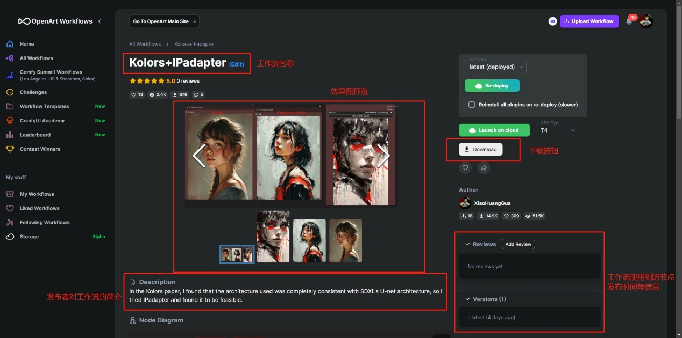Open All Workflows in the breadcrumb

(145, 43)
